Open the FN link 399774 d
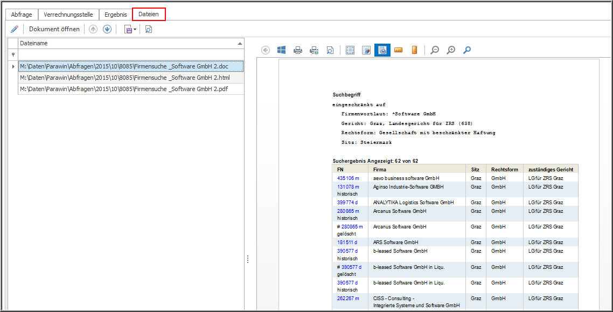Viewport: 613px width, 312px height. tap(347, 203)
